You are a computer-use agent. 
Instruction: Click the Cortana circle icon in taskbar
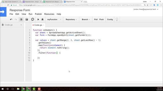(x=8, y=89)
